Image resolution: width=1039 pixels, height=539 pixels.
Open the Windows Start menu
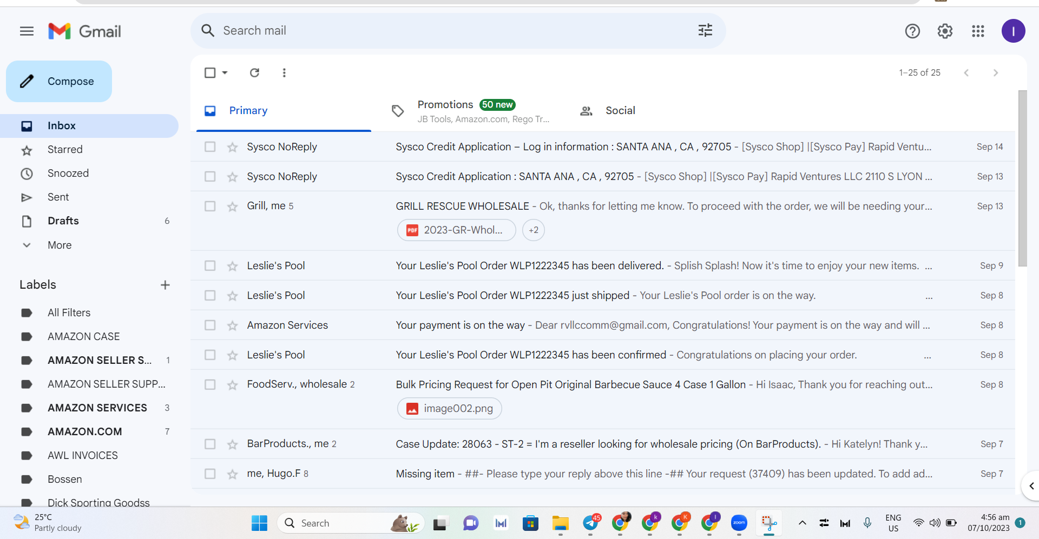[x=259, y=523]
